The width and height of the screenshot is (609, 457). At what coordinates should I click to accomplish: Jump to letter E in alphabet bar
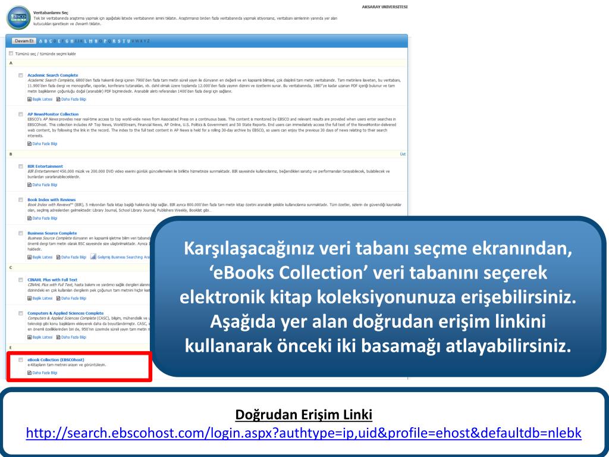point(59,41)
